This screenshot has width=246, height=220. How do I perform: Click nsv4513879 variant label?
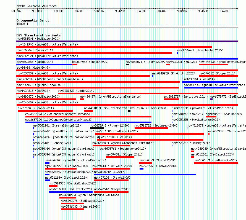(216, 125)
